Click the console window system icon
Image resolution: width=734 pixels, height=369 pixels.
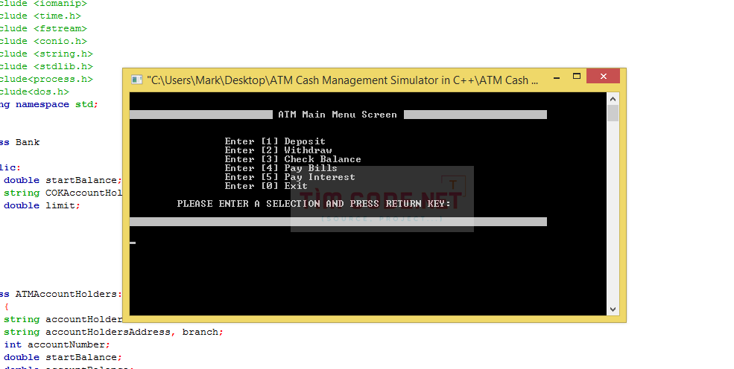(x=136, y=80)
